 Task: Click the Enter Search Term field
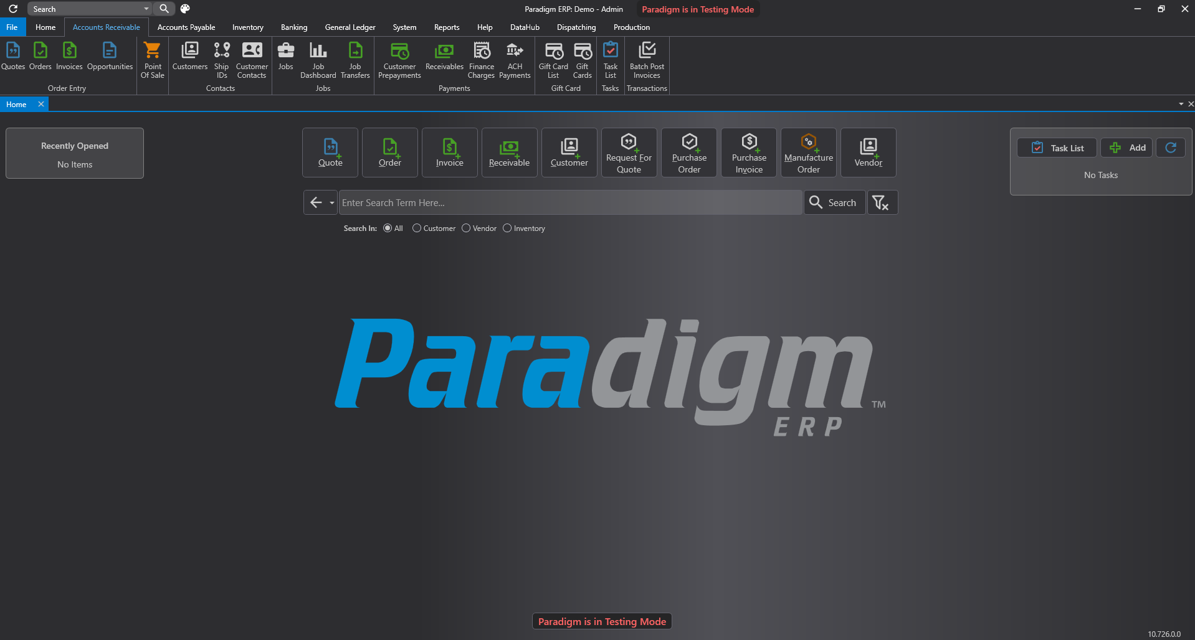(570, 202)
